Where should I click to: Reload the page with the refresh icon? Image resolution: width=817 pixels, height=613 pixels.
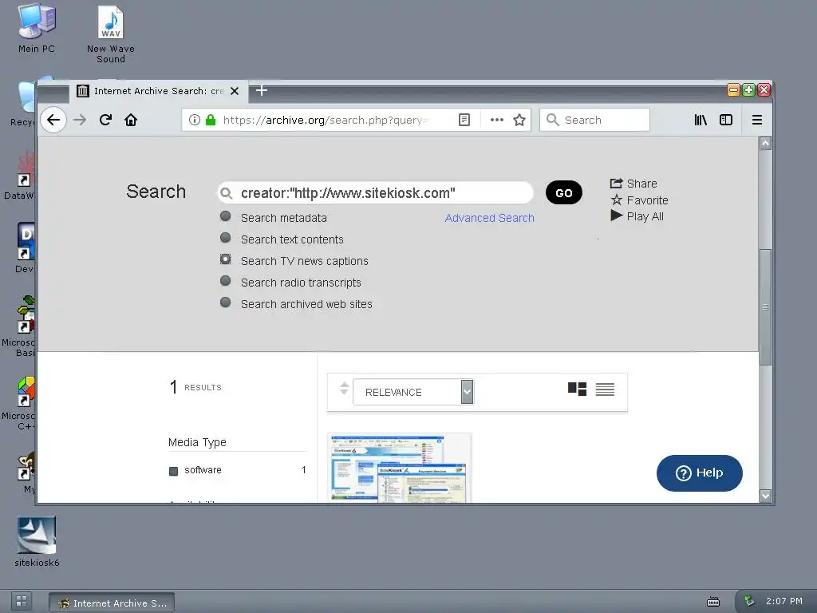pos(105,120)
